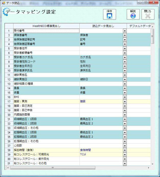
Task: Open dropdown for row 1 受付番号
Action: (125, 31)
